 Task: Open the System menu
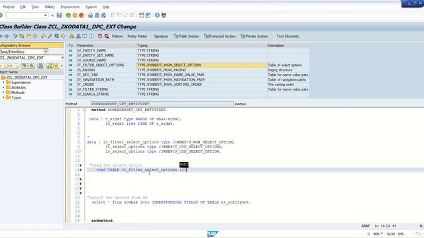click(x=91, y=7)
